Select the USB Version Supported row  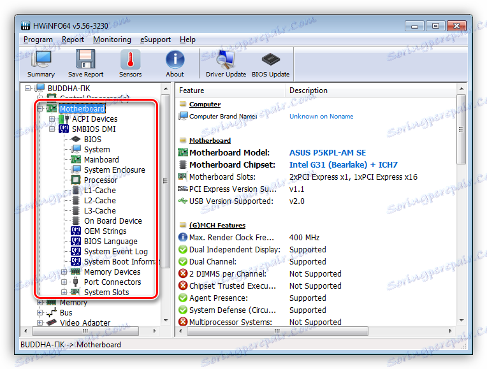click(x=316, y=201)
